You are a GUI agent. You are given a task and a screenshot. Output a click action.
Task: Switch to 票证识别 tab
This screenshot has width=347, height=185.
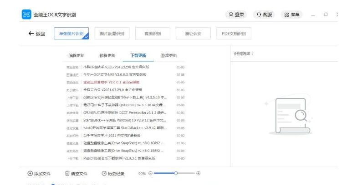193,34
